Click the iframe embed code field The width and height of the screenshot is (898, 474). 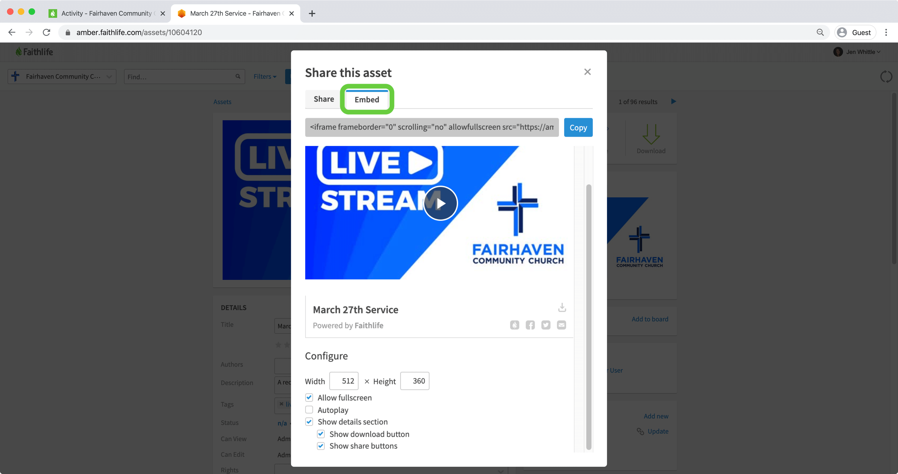pyautogui.click(x=431, y=127)
